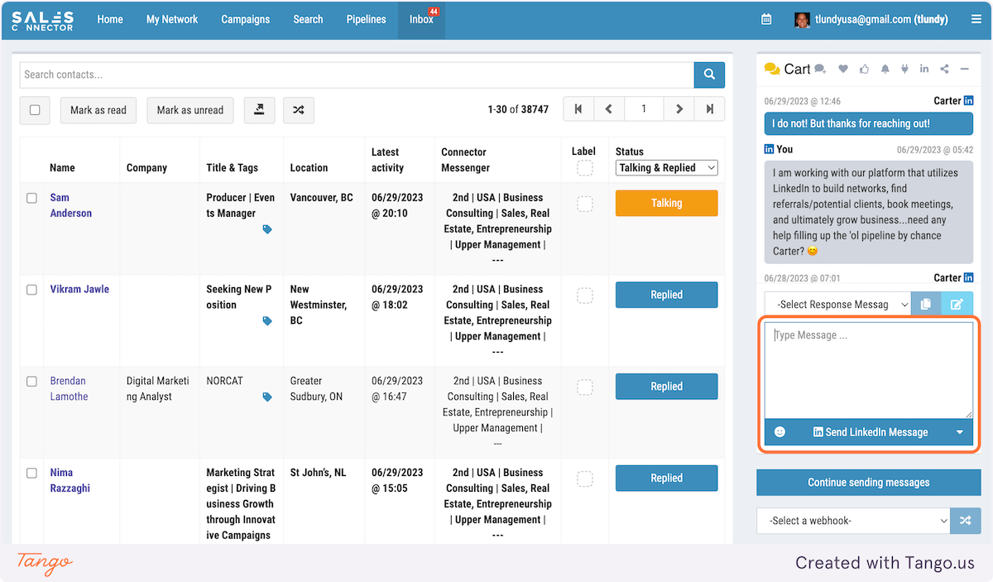
Task: Click the plug icon in chat header
Action: click(904, 70)
